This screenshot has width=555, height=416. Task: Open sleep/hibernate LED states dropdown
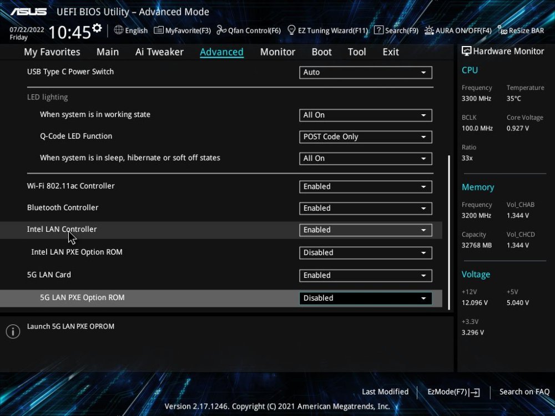[x=366, y=159]
